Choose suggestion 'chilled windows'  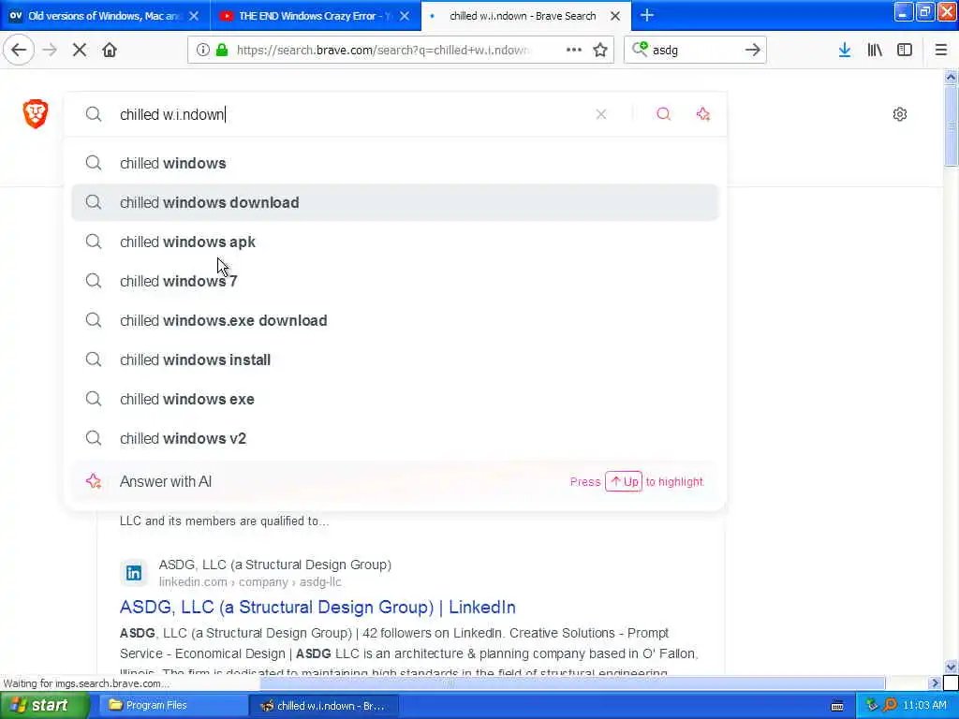395,163
